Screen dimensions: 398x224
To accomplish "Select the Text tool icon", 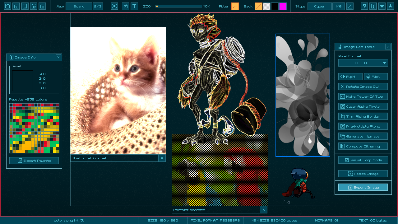I will point(134,6).
